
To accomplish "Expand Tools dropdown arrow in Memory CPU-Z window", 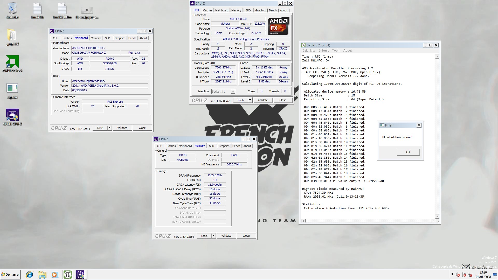I will click(x=214, y=236).
